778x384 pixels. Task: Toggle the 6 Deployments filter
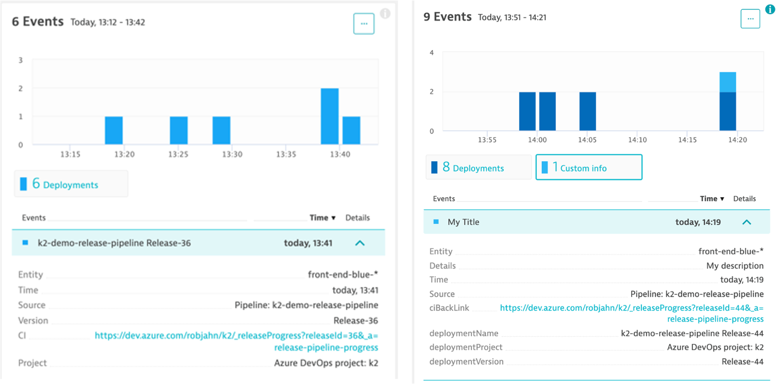(71, 184)
